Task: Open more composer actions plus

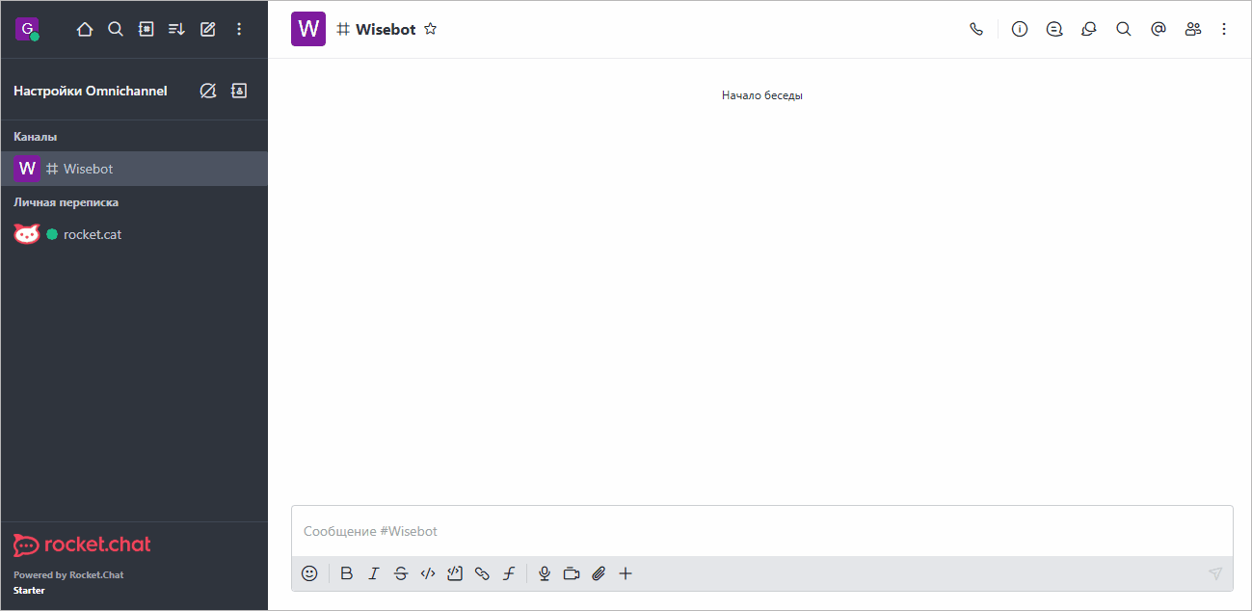Action: (x=626, y=573)
